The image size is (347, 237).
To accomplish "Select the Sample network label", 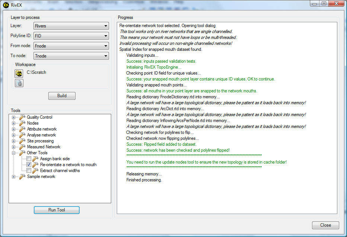I will pyautogui.click(x=41, y=177).
